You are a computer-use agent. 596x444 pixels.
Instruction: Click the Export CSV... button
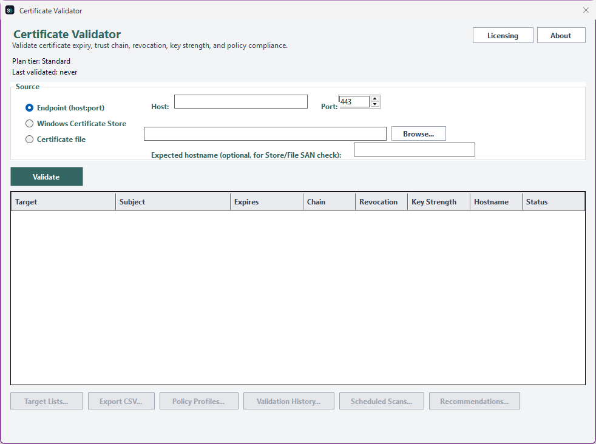121,401
